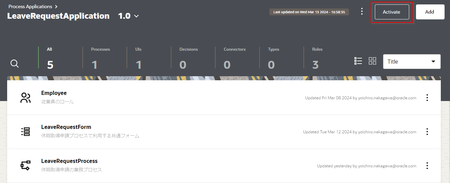Go back to Process Applications breadcrumb
Viewport: 450px width, 183px height.
click(x=30, y=6)
